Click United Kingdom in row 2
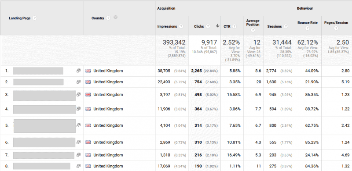Image resolution: width=352 pixels, height=171 pixels. pyautogui.click(x=108, y=82)
